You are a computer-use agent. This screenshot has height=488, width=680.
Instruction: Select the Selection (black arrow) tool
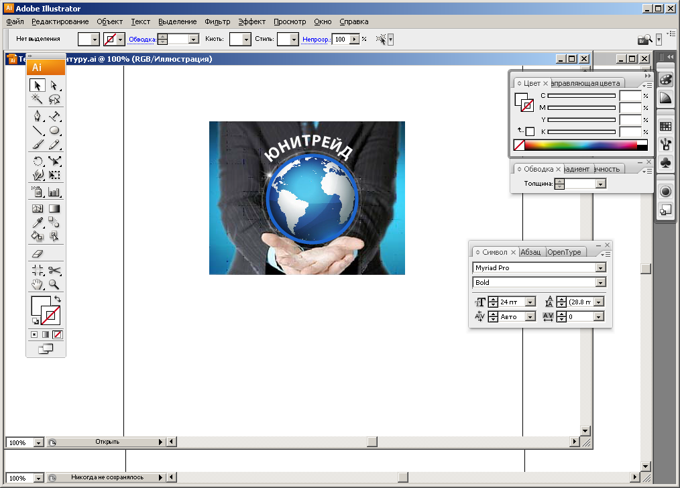38,85
